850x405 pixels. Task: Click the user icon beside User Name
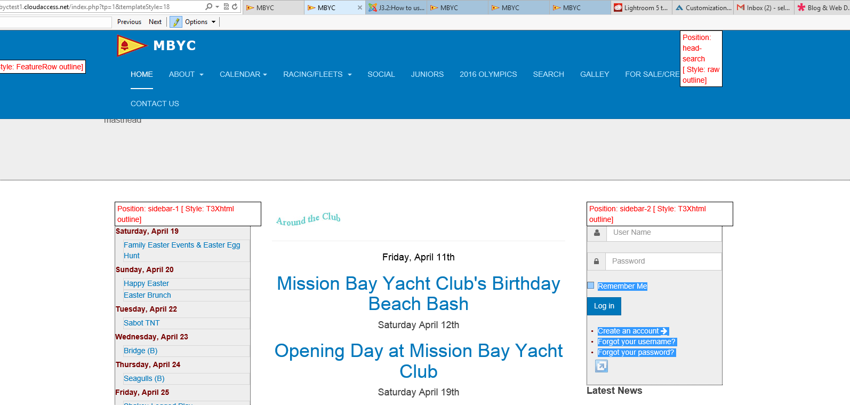597,233
